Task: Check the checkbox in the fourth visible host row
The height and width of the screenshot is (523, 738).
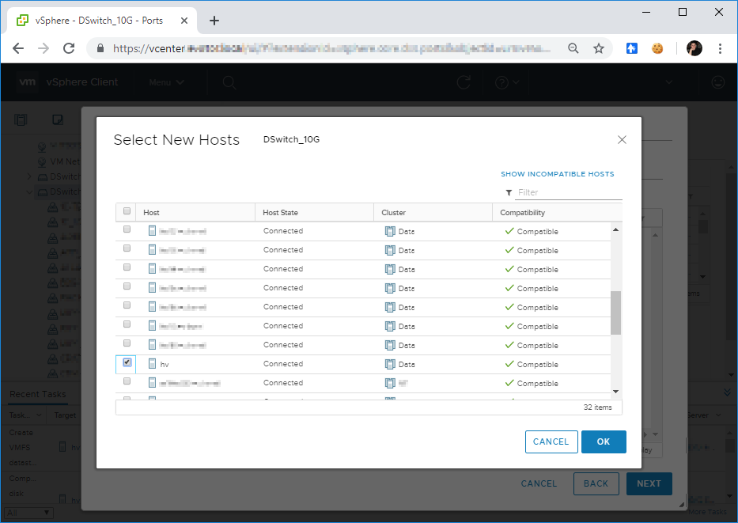Action: [x=127, y=286]
